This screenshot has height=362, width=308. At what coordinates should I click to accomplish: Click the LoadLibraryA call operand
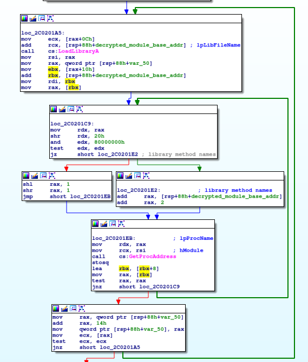(x=78, y=51)
